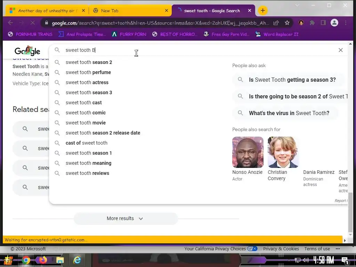Viewport: 356px width, 267px height.
Task: Click Chrome icon in the taskbar
Action: [26, 260]
